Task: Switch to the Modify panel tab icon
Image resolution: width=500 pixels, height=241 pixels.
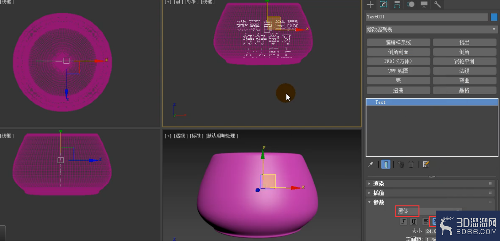Action: click(384, 4)
